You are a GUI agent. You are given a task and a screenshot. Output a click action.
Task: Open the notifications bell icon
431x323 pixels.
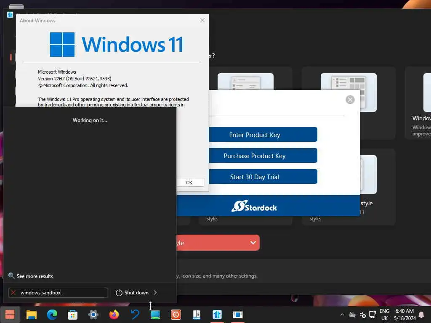421,315
